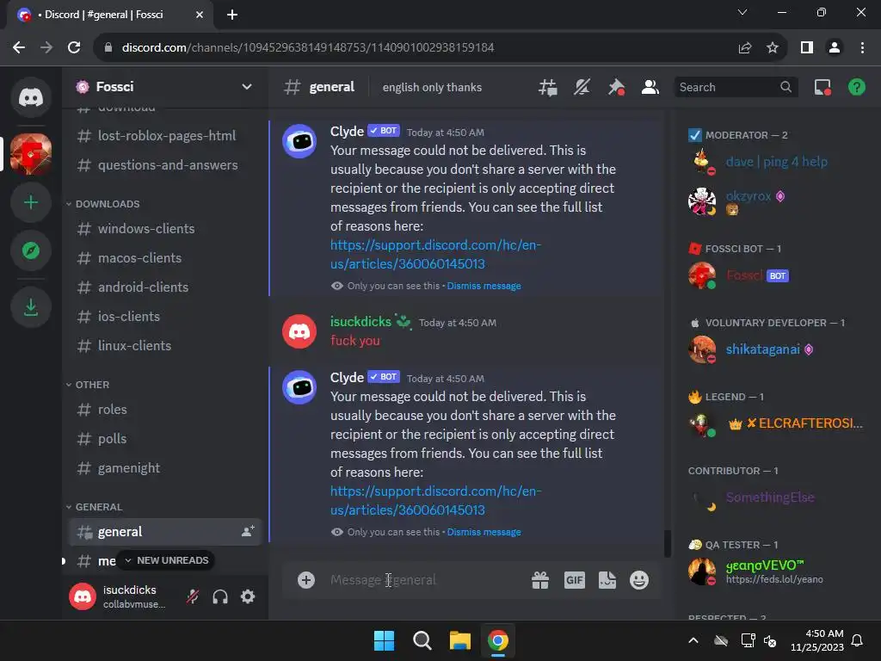This screenshot has height=661, width=881.
Task: Open roles channel
Action: (x=165, y=409)
